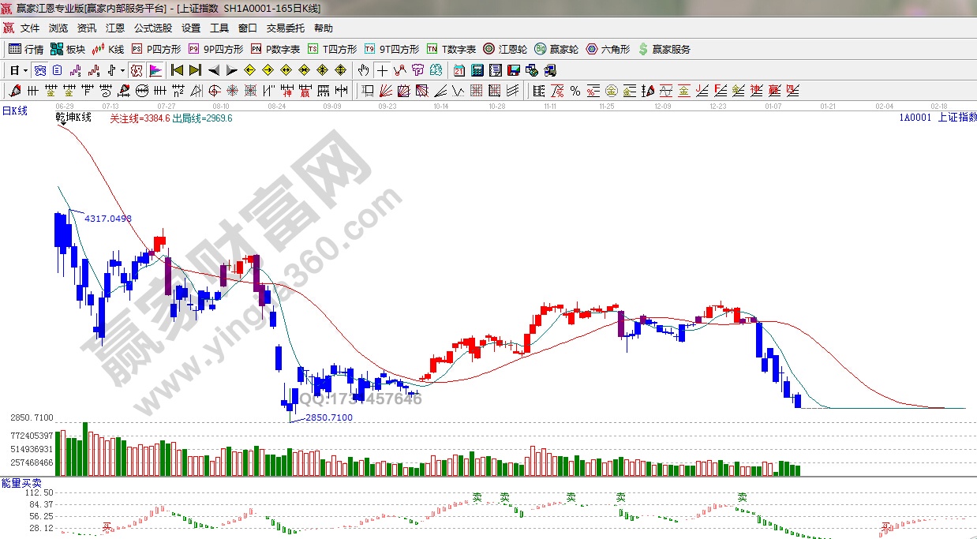Open the dropdown arrow beside the indicator icon
This screenshot has height=539, width=977.
point(122,70)
